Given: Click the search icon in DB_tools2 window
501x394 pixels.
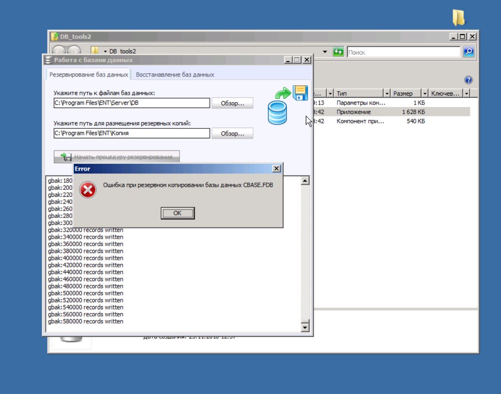Looking at the screenshot, I should click(x=469, y=52).
